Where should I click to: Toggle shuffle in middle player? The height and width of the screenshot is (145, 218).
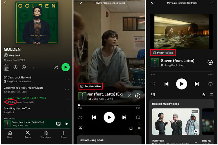80,117
